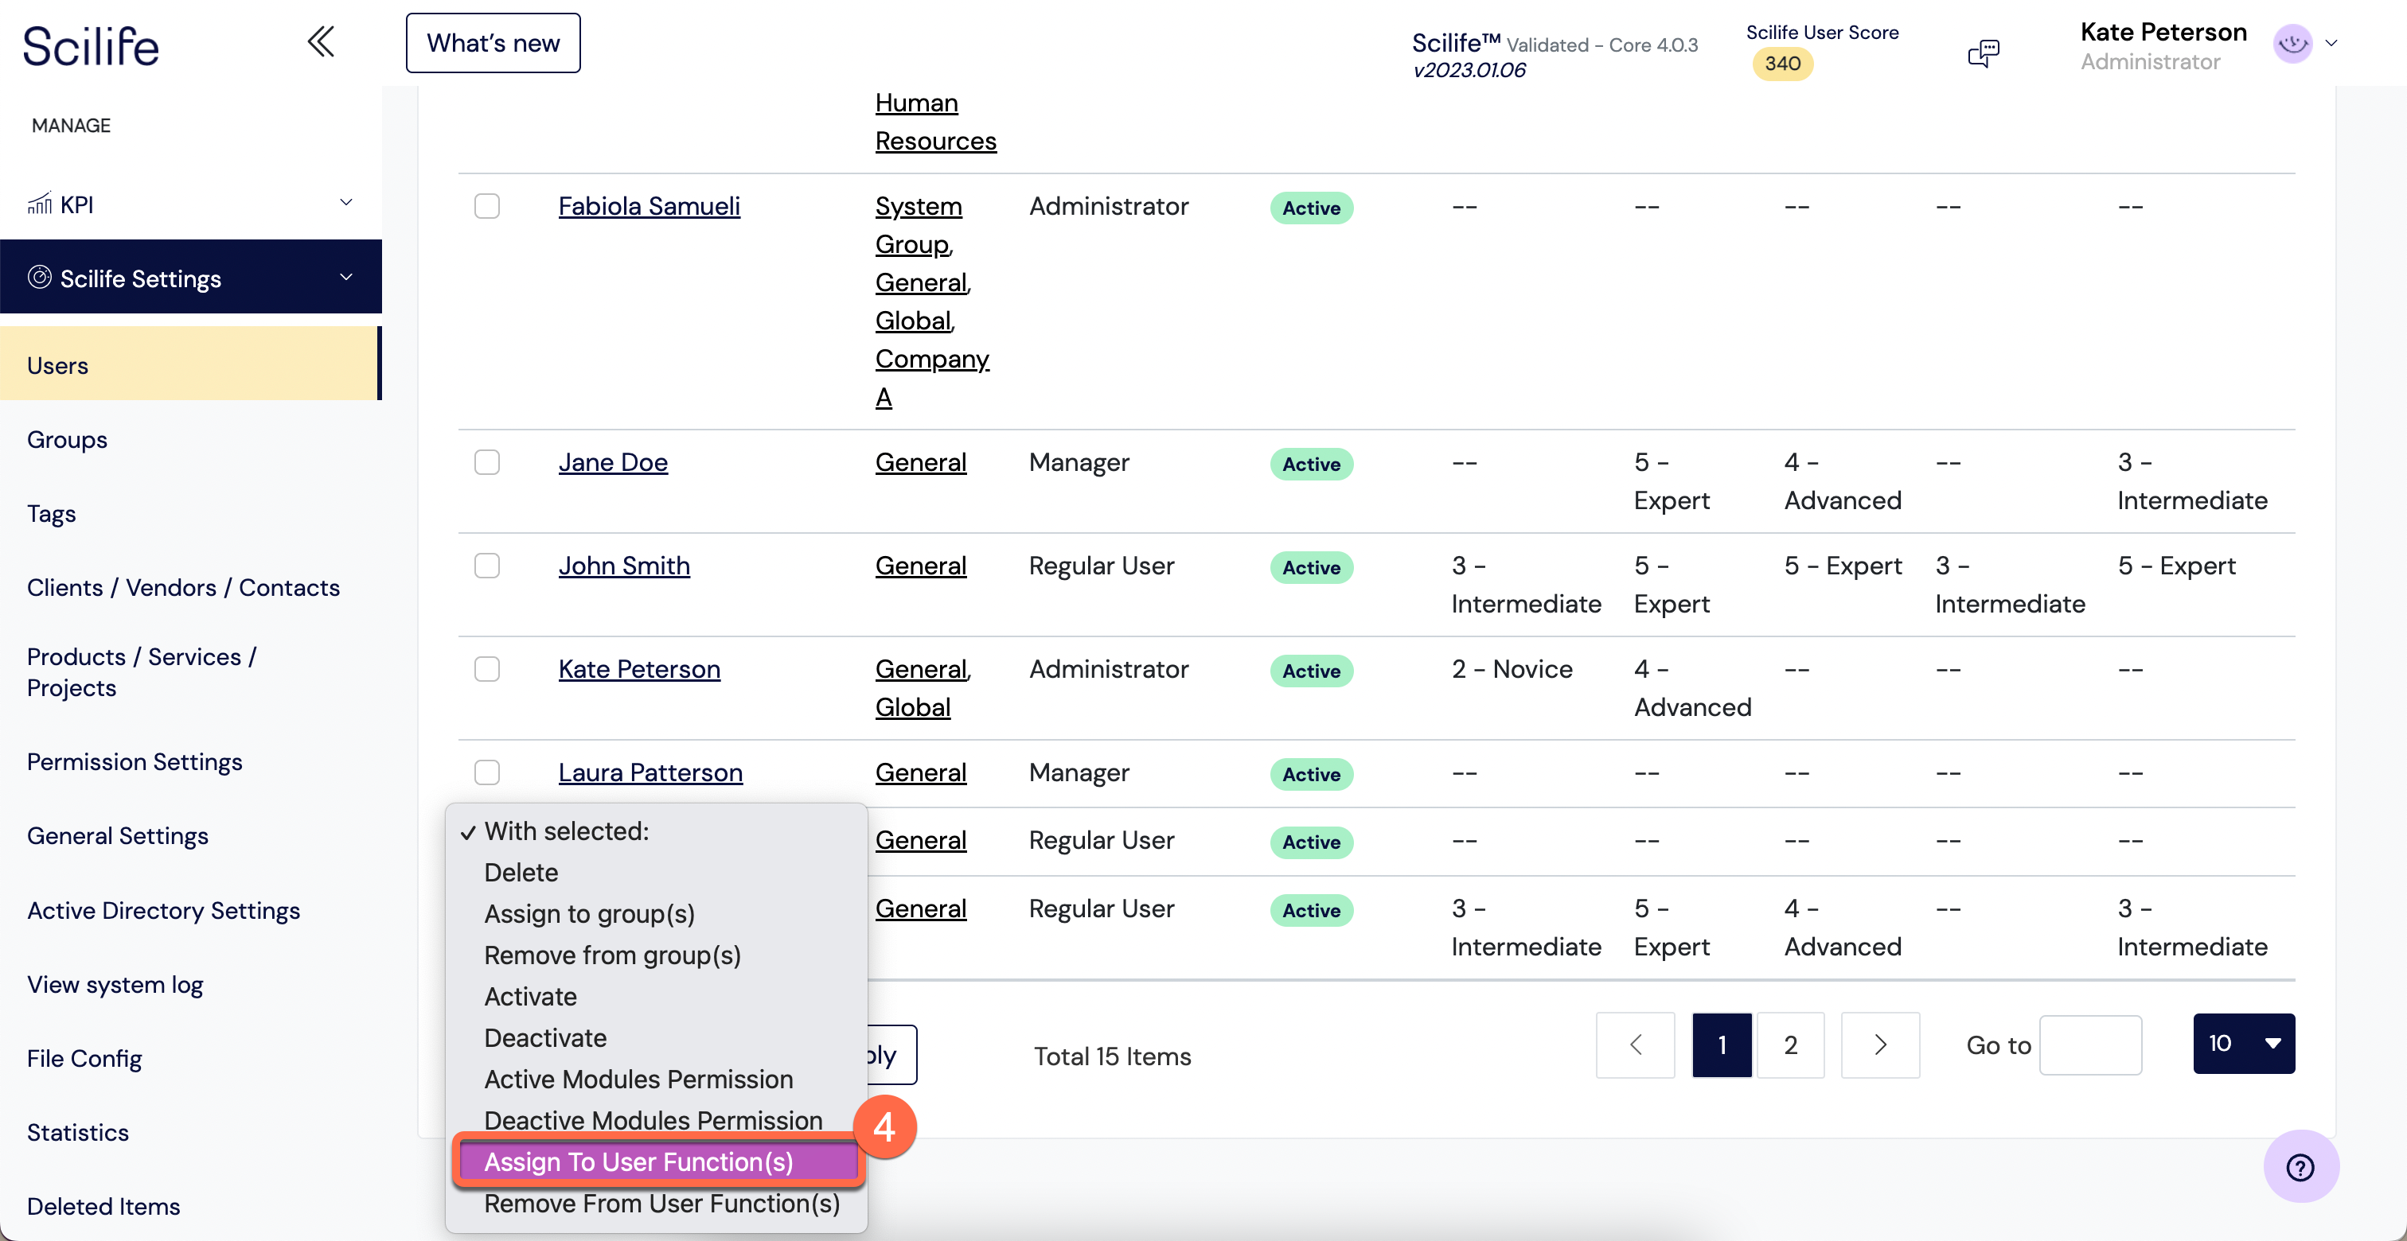Click '2 - Novice' cell in Kate's row

click(1512, 670)
